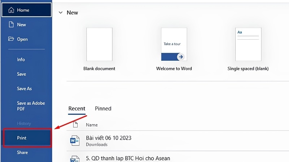Open the Home menu entry
This screenshot has width=289, height=162.
(x=26, y=10)
